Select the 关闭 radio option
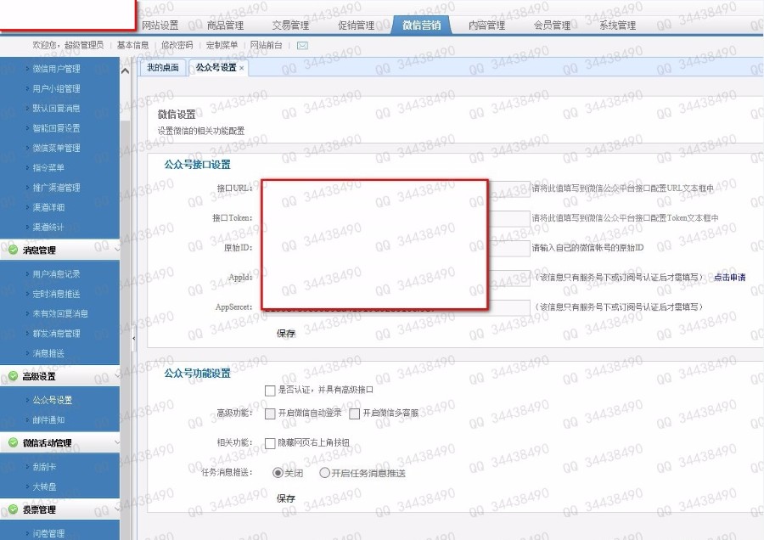Image resolution: width=764 pixels, height=540 pixels. [278, 473]
